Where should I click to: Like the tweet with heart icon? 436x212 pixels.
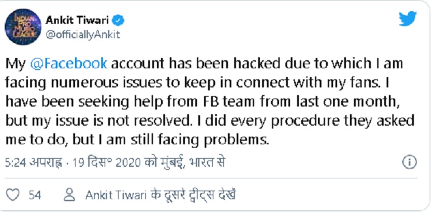pos(13,195)
